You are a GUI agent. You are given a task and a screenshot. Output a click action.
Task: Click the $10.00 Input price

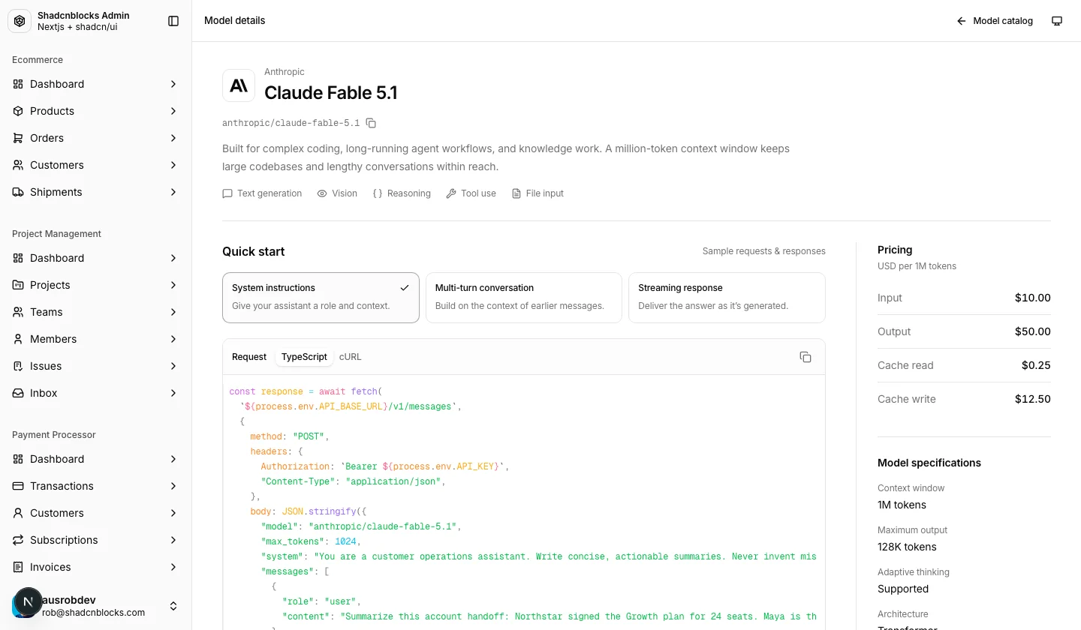click(1033, 298)
